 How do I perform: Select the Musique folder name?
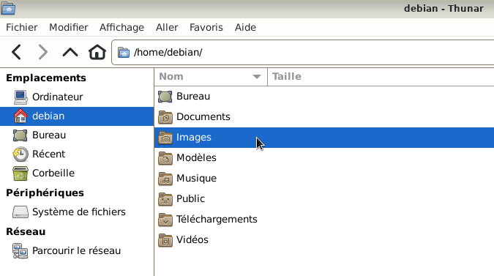pos(196,179)
